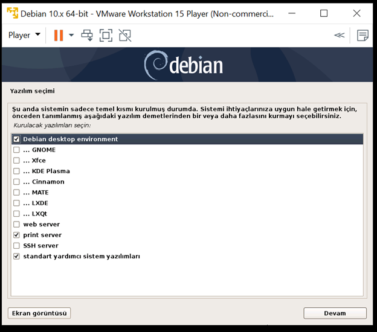Click the Devam button to continue

(x=335, y=313)
